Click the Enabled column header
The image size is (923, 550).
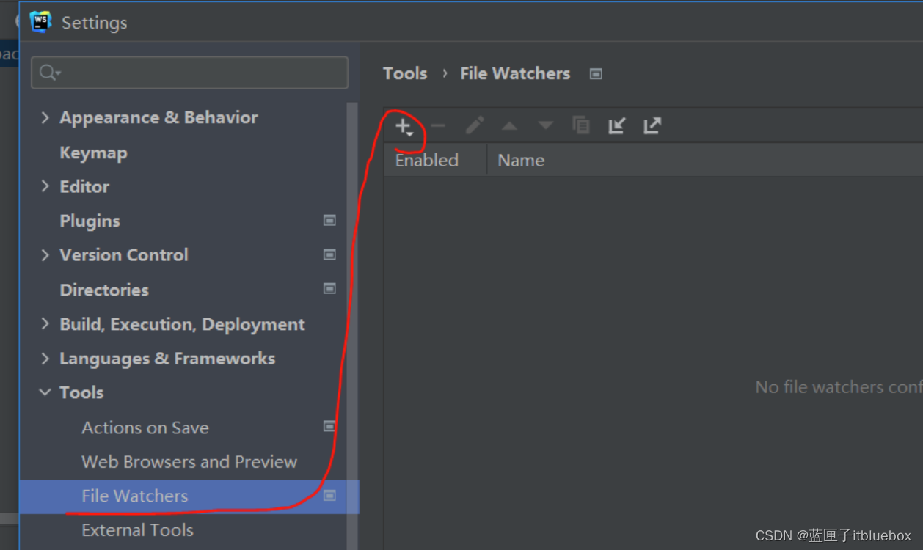(x=426, y=160)
